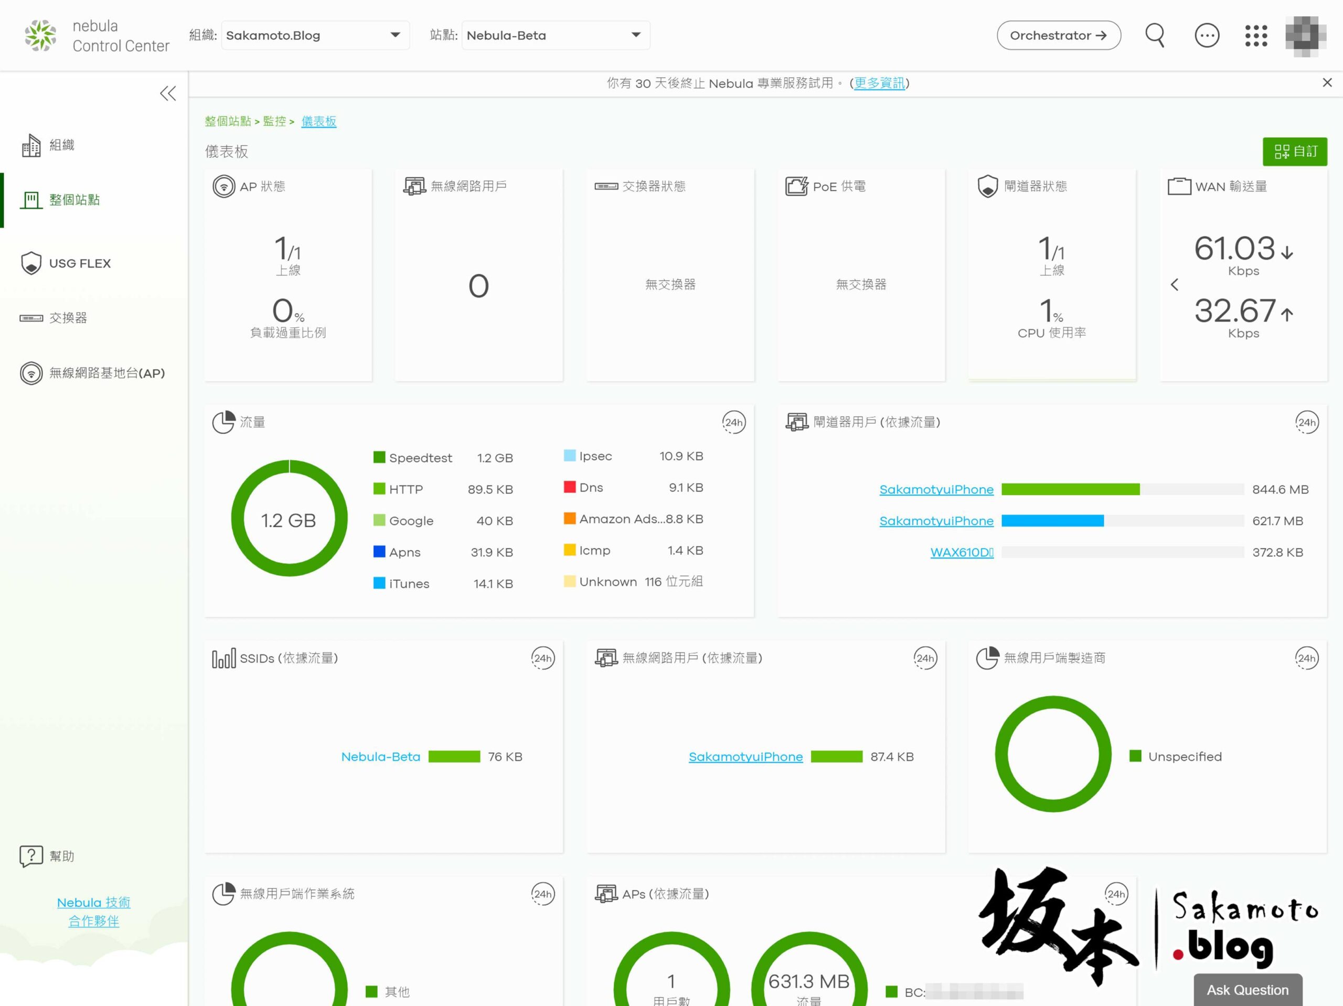Click the Dns red legend swatch
Image resolution: width=1343 pixels, height=1006 pixels.
point(570,486)
